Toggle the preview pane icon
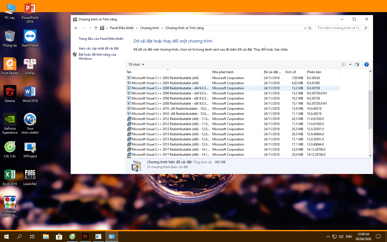This screenshot has height=242, width=387. tap(357, 65)
